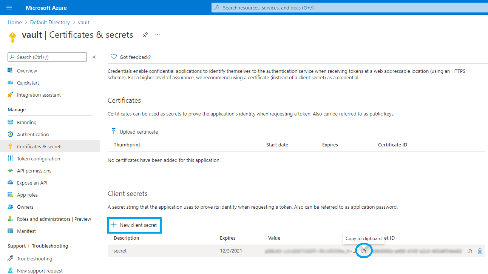Copy the secret value to the clipboard

[364, 251]
